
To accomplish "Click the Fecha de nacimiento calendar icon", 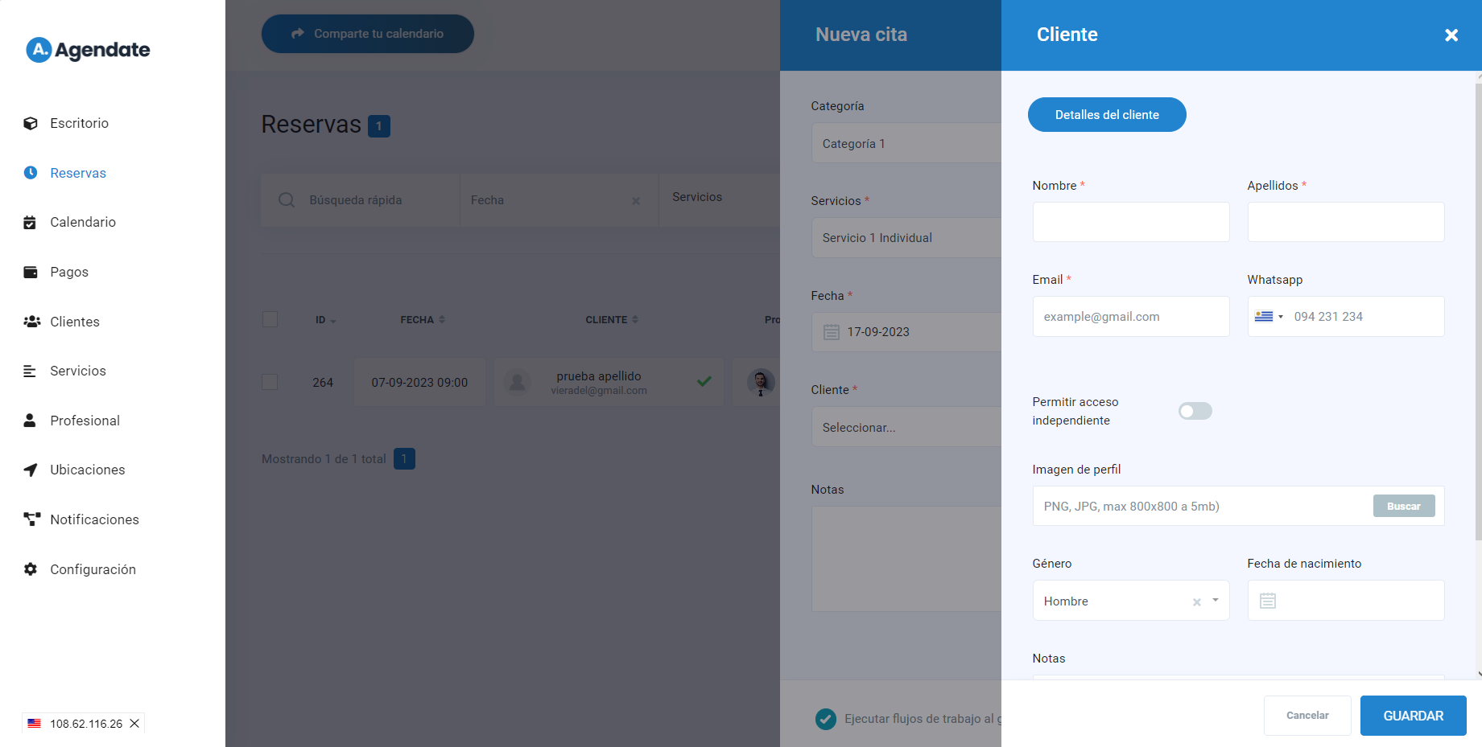I will 1268,601.
